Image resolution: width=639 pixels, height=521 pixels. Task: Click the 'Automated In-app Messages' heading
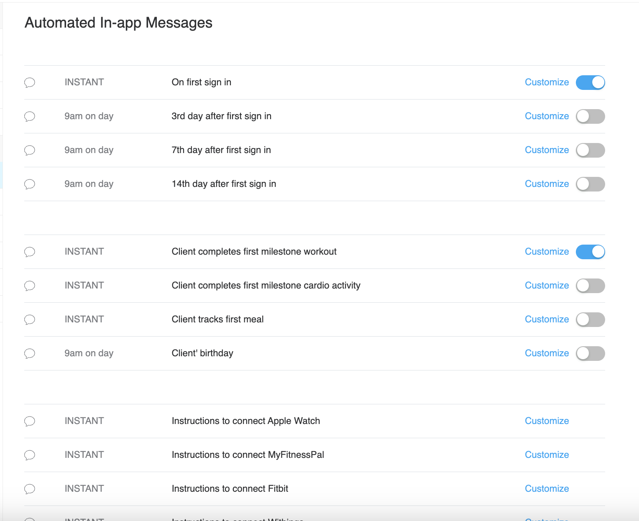118,23
